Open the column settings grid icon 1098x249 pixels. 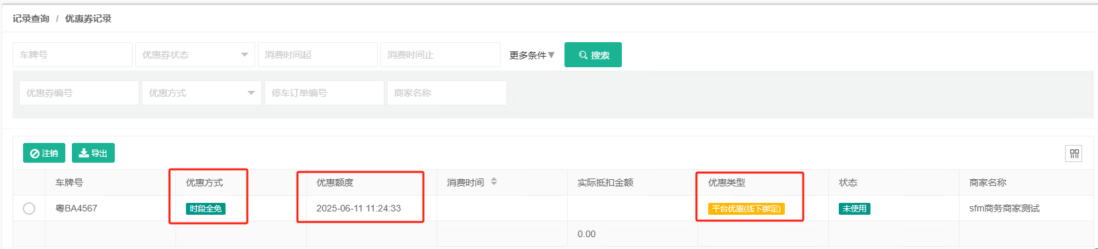1074,153
